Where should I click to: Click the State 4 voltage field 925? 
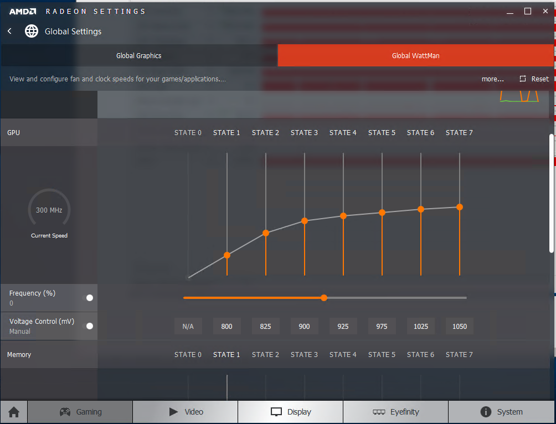click(x=343, y=326)
